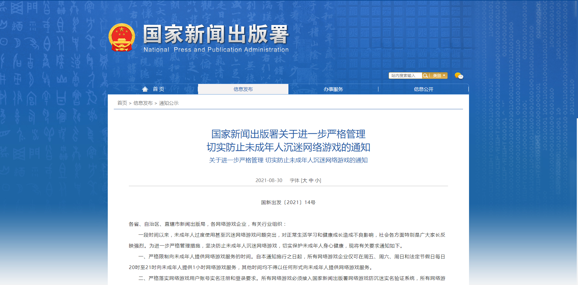Click the home house icon in navbar
578x285 pixels.
(x=145, y=89)
